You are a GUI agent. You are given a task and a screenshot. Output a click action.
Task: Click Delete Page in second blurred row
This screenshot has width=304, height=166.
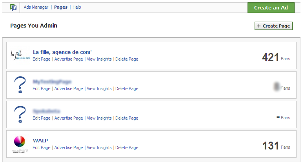click(x=127, y=89)
